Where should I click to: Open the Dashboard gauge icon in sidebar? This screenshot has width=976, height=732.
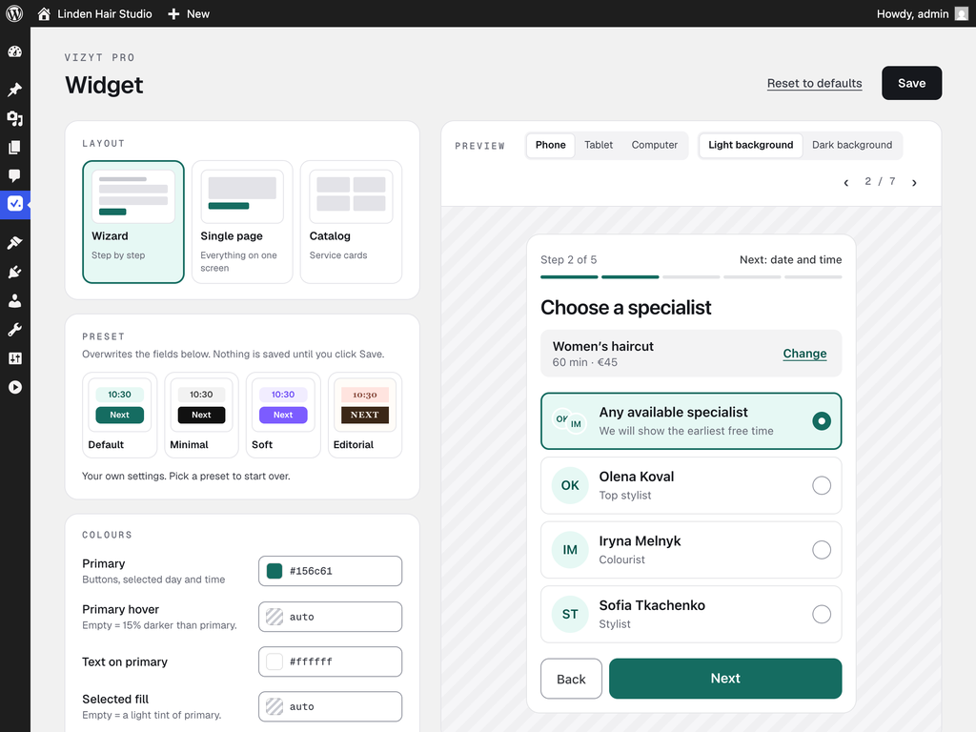15,52
